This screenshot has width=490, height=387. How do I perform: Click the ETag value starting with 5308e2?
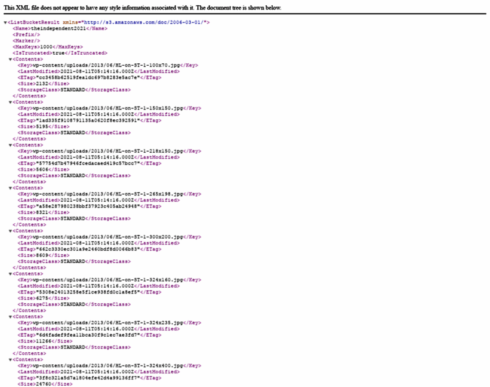coord(88,292)
